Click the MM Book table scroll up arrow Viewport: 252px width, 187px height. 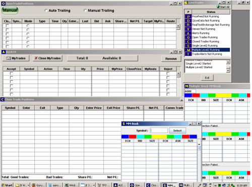click(199, 144)
